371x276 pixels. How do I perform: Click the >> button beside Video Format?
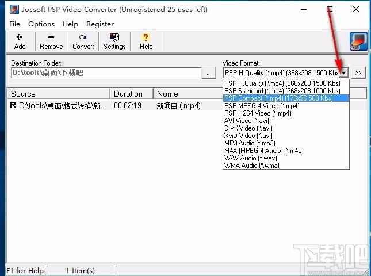(x=358, y=73)
